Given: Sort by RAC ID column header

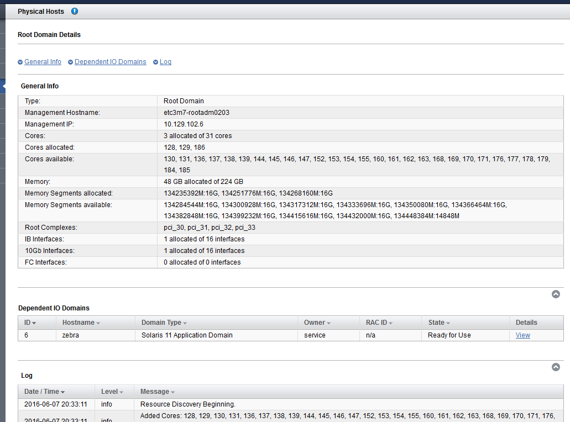Looking at the screenshot, I should (x=379, y=323).
